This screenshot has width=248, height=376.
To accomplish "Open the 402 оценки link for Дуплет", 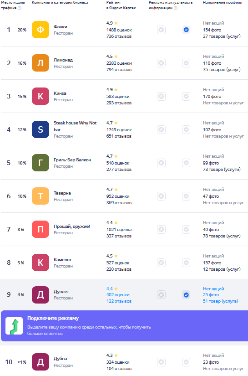I will tap(118, 295).
